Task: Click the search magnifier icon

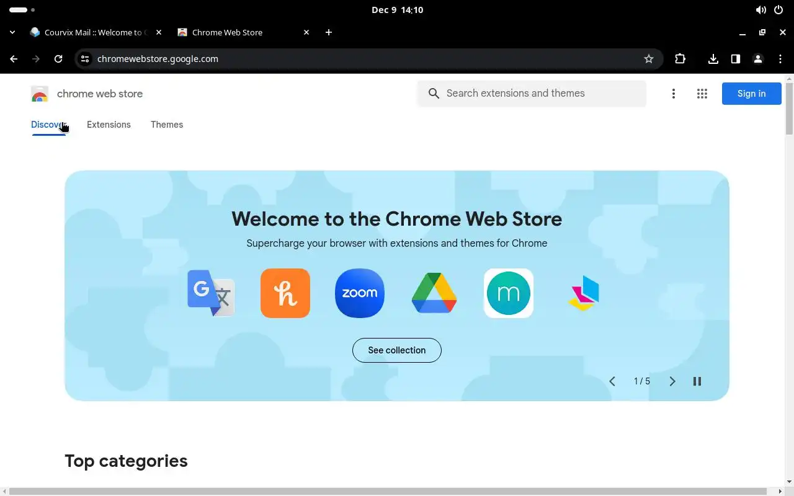Action: 434,94
